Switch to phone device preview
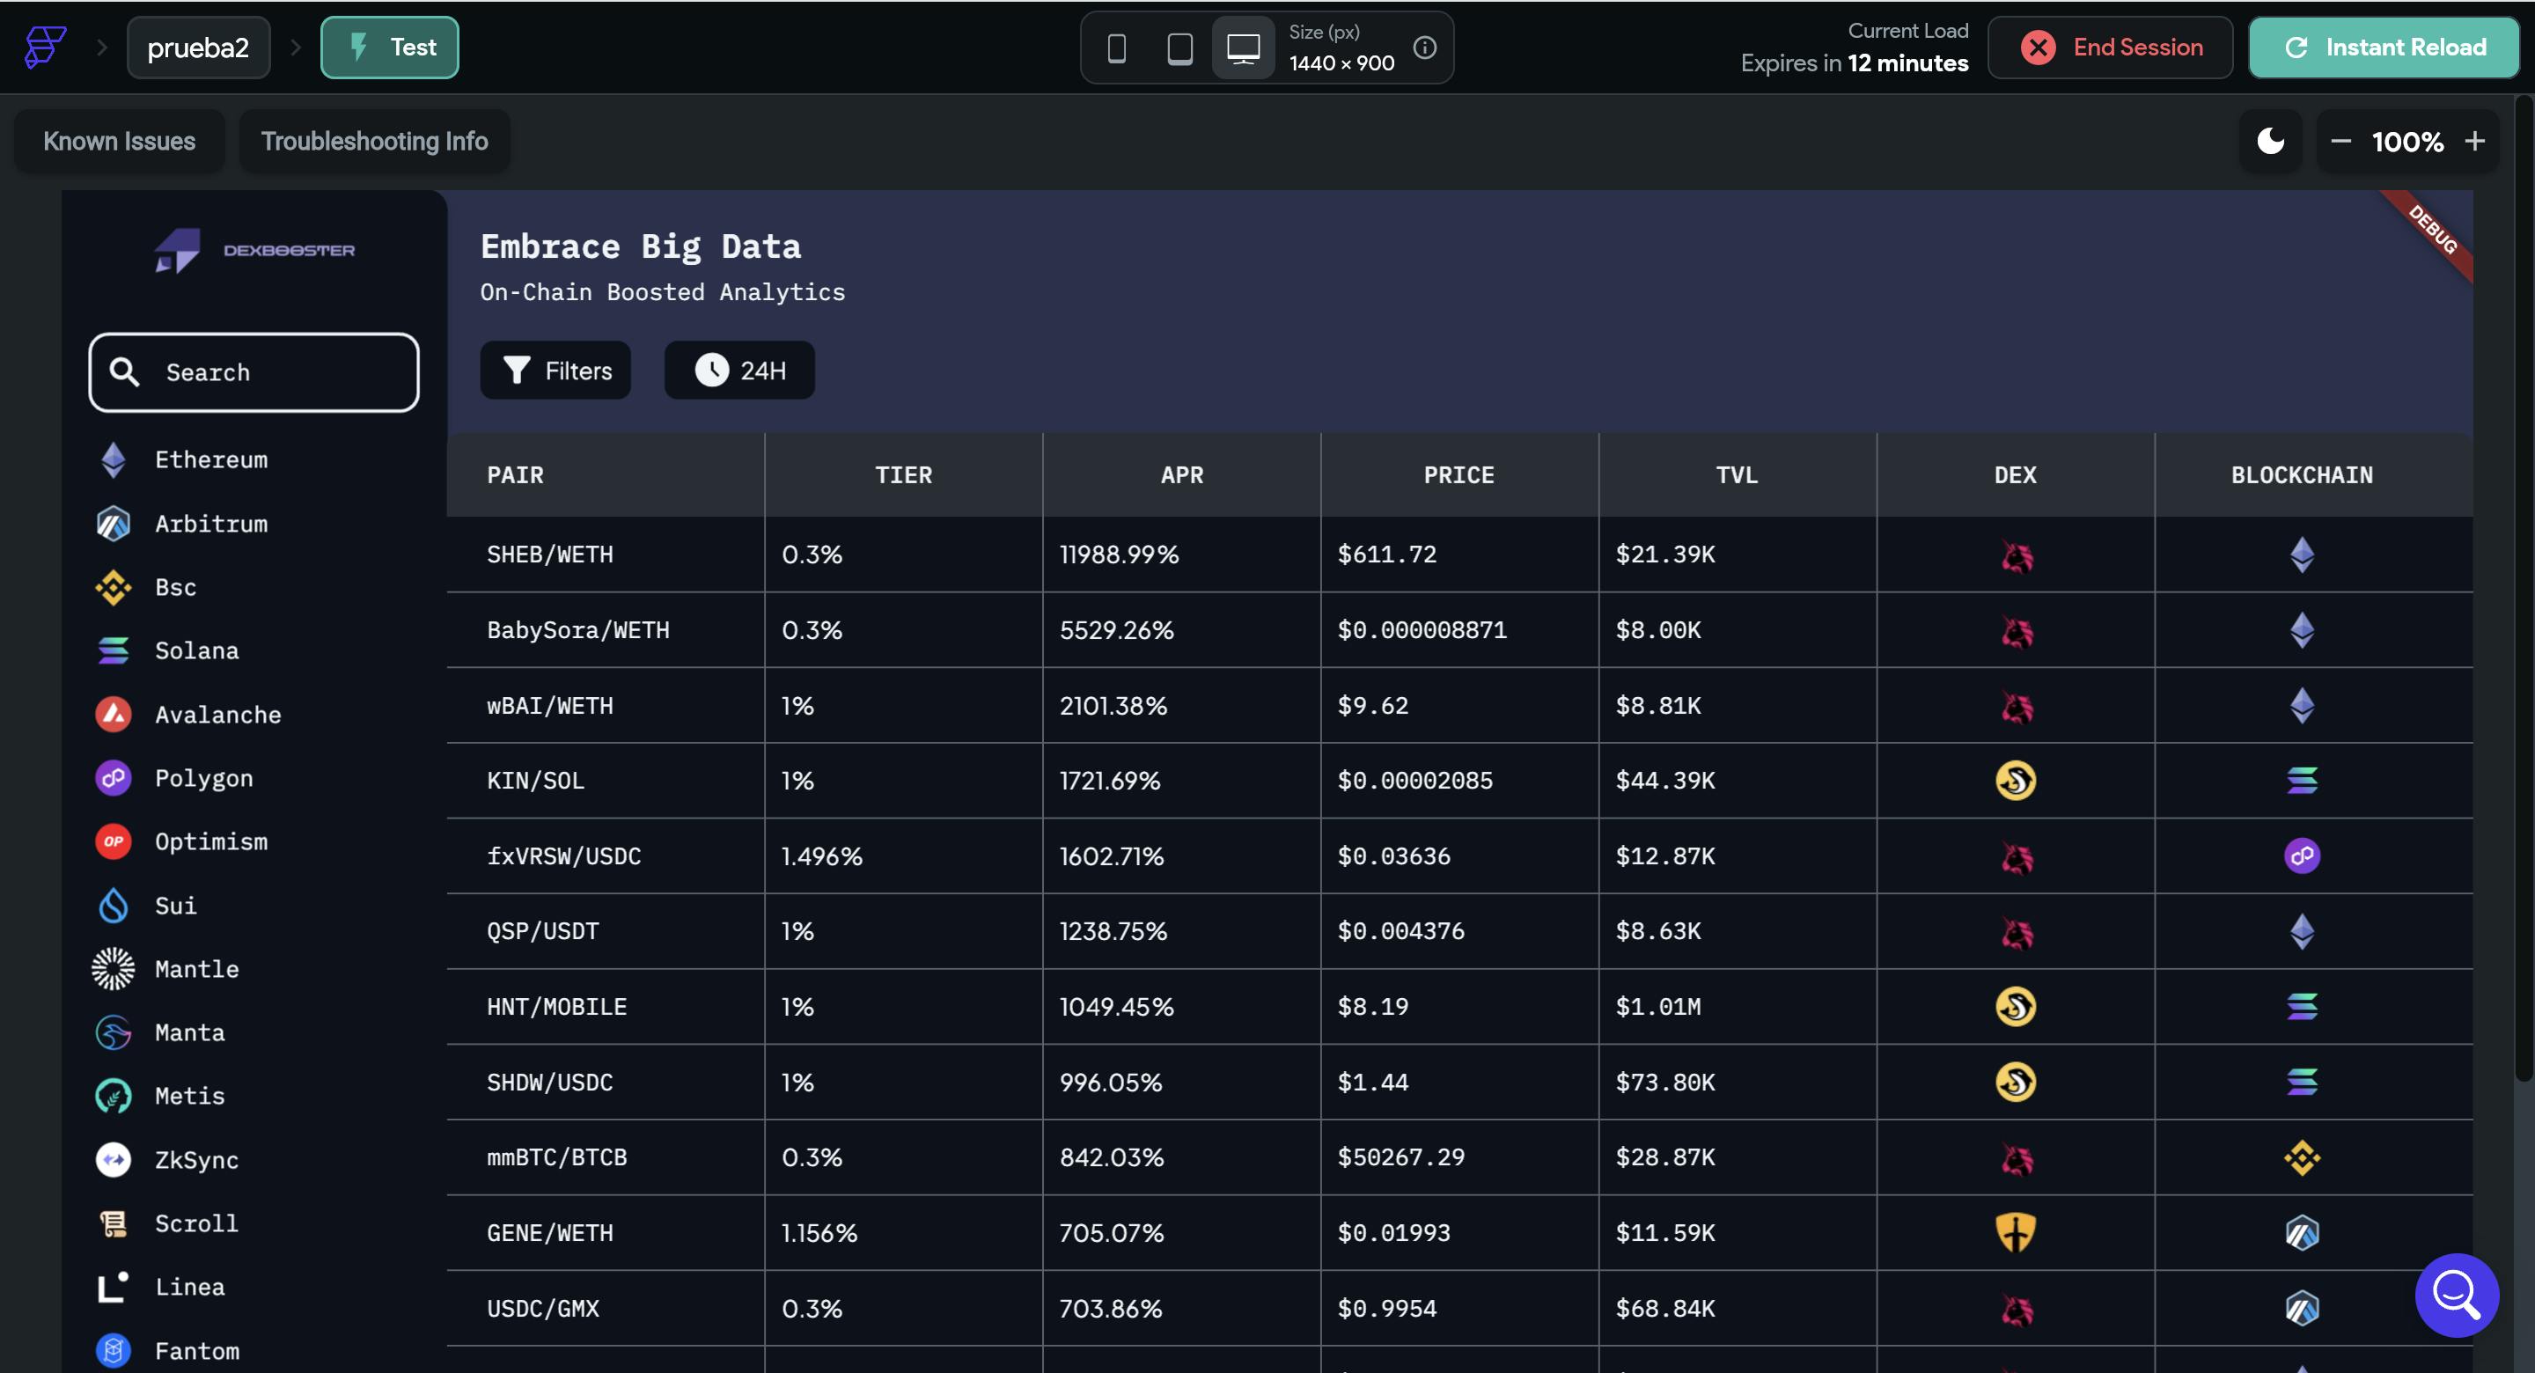Viewport: 2535px width, 1373px height. pyautogui.click(x=1116, y=48)
